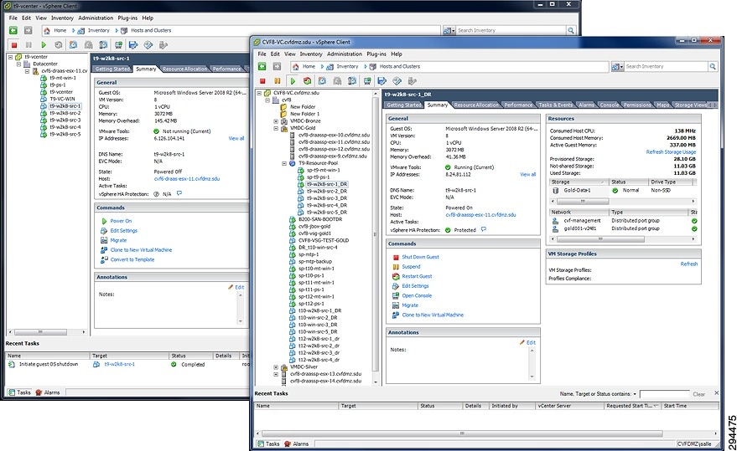Click Convert to Template in the t9-vcenter window

click(x=132, y=259)
